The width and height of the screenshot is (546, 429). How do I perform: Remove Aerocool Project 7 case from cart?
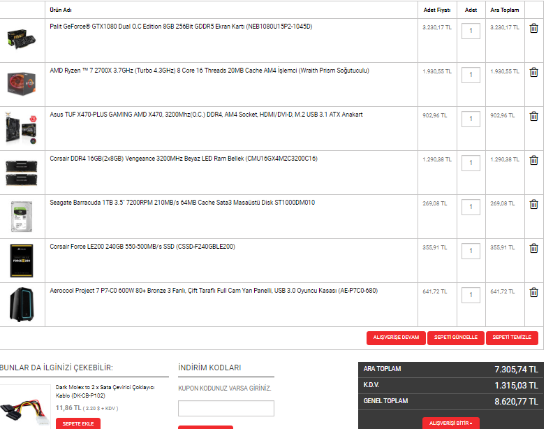click(x=533, y=292)
